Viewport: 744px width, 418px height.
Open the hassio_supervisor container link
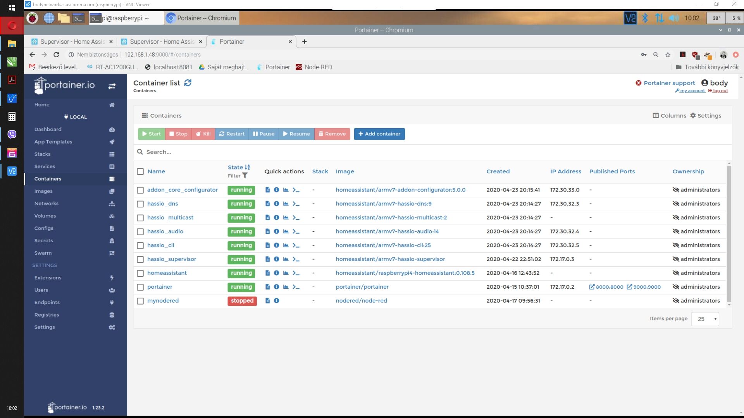[172, 259]
